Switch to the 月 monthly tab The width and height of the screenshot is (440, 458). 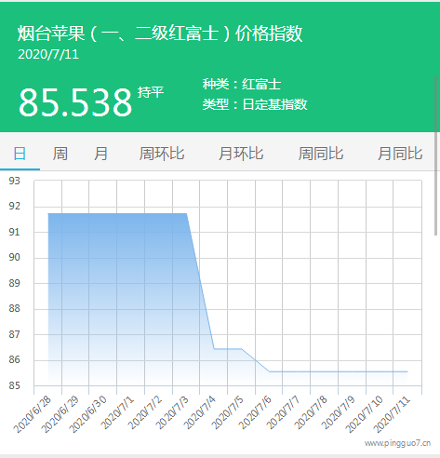point(100,154)
